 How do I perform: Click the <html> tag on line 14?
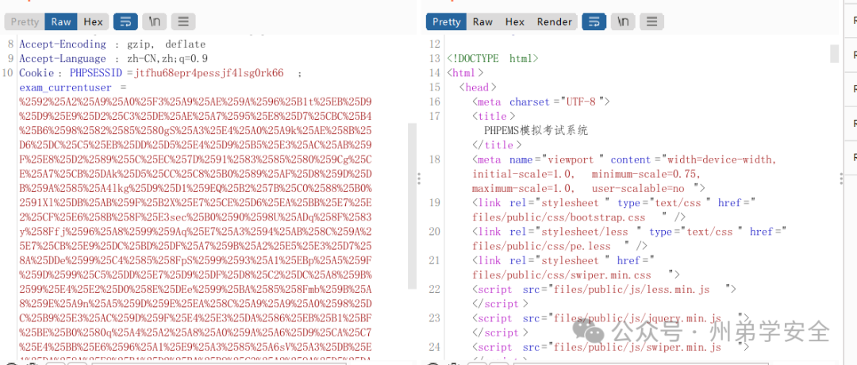(465, 73)
